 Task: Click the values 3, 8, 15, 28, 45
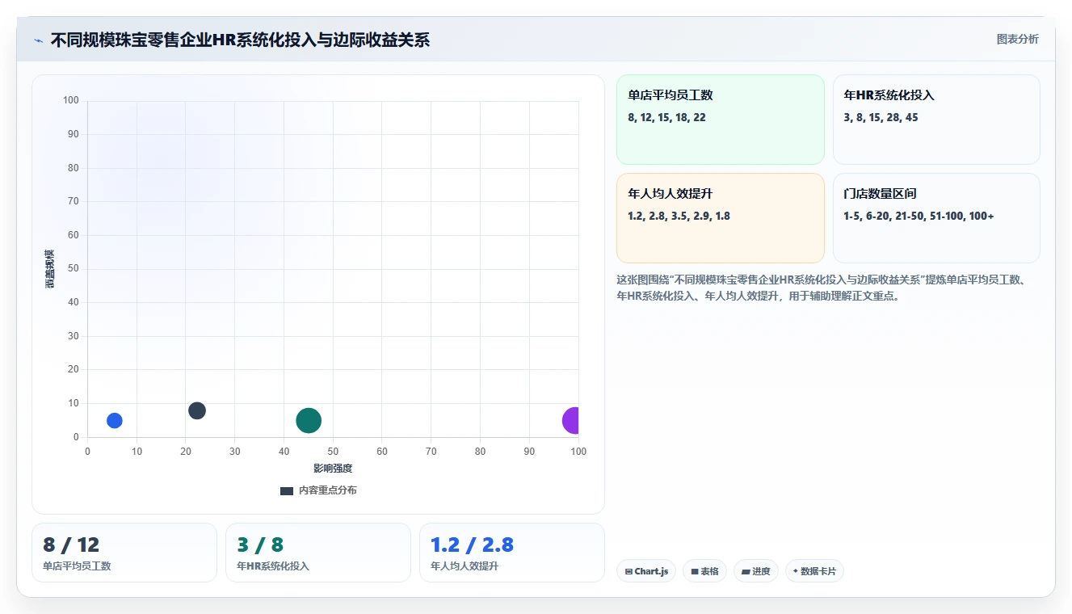coord(881,117)
